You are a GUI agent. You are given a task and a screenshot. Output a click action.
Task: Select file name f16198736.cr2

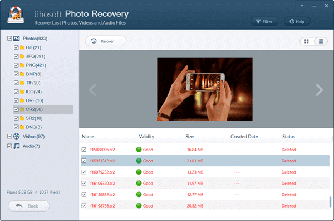[102, 206]
